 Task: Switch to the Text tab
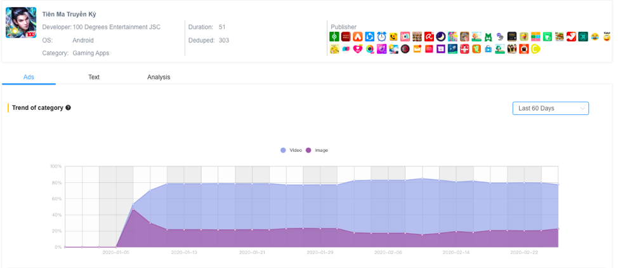[93, 77]
